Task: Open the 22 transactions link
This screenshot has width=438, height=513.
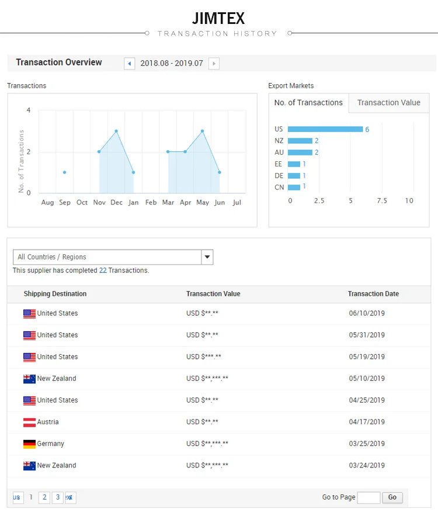Action: pos(103,271)
